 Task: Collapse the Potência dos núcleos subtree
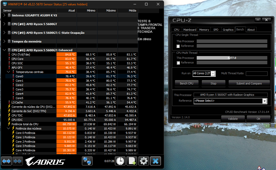click(8, 129)
